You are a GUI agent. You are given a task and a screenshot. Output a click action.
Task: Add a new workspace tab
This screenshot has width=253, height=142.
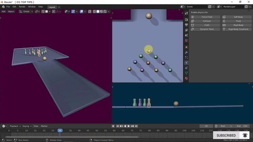59,7
